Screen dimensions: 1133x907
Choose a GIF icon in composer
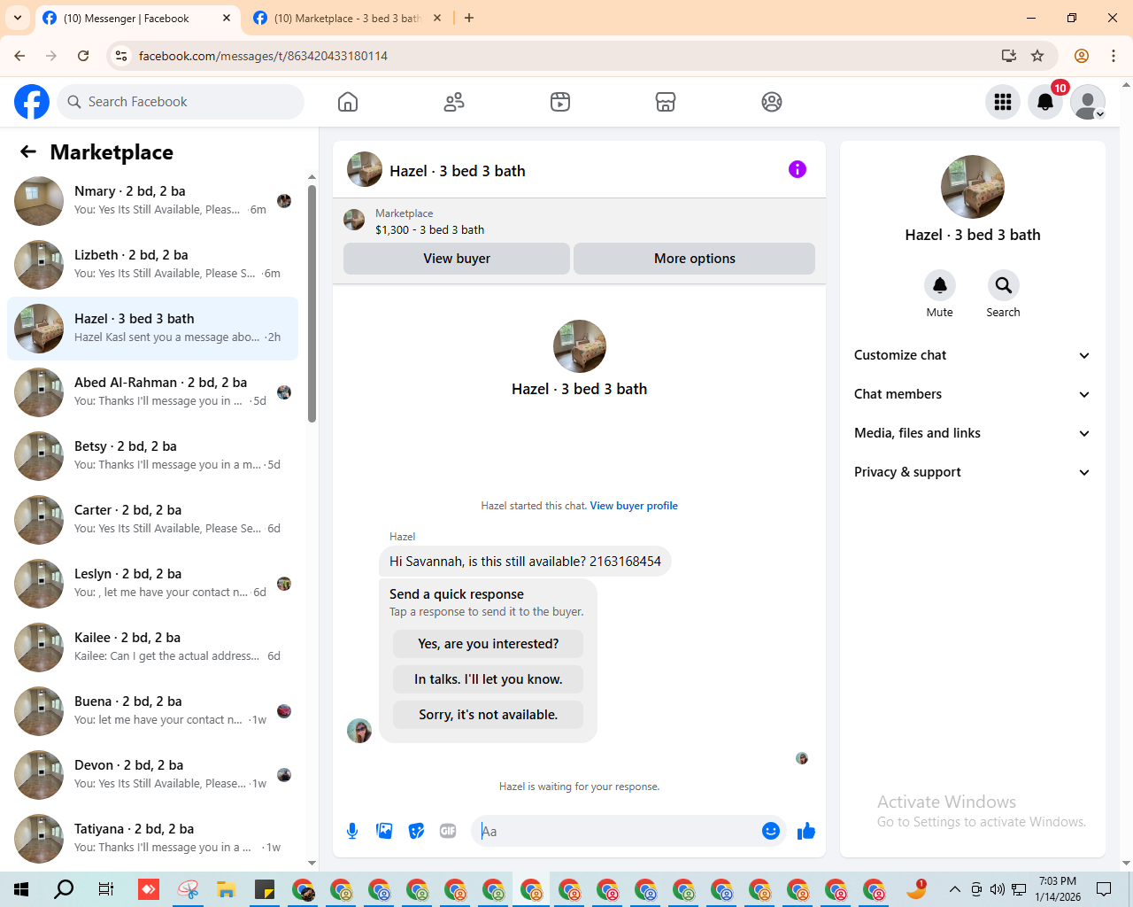pyautogui.click(x=448, y=831)
